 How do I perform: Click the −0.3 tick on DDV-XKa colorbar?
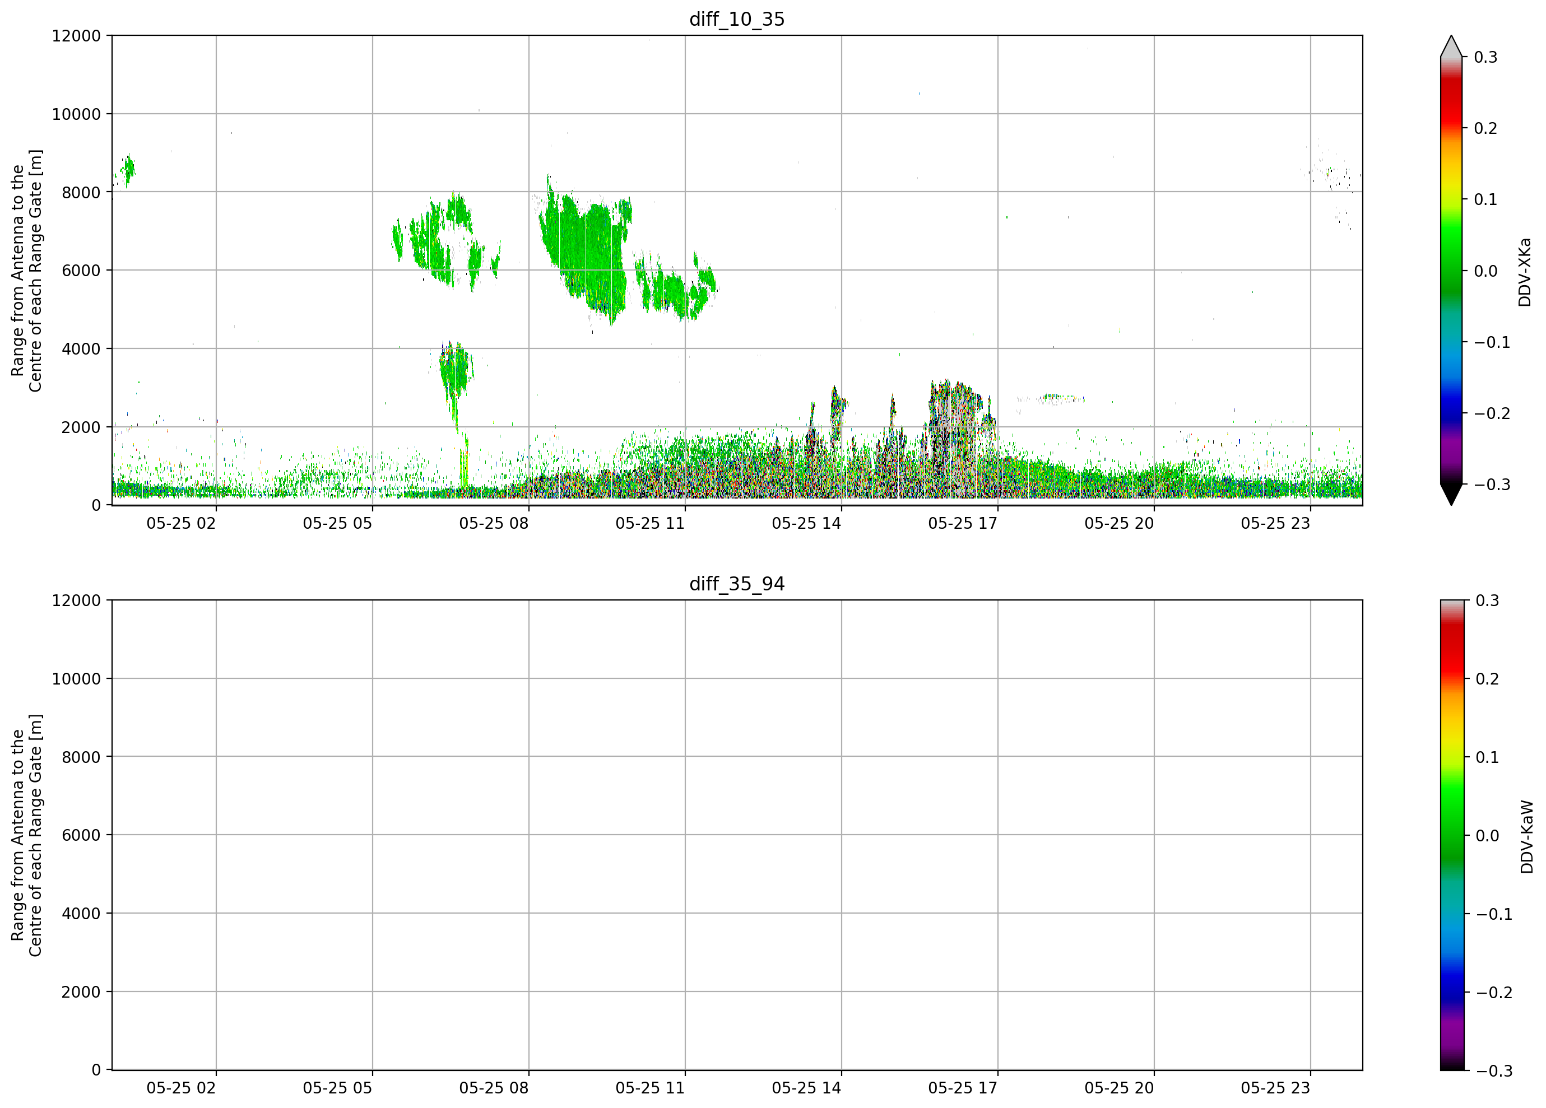[1493, 485]
